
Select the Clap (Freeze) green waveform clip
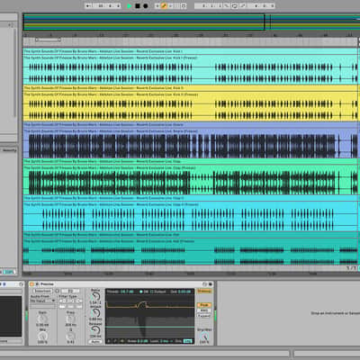coord(190,180)
